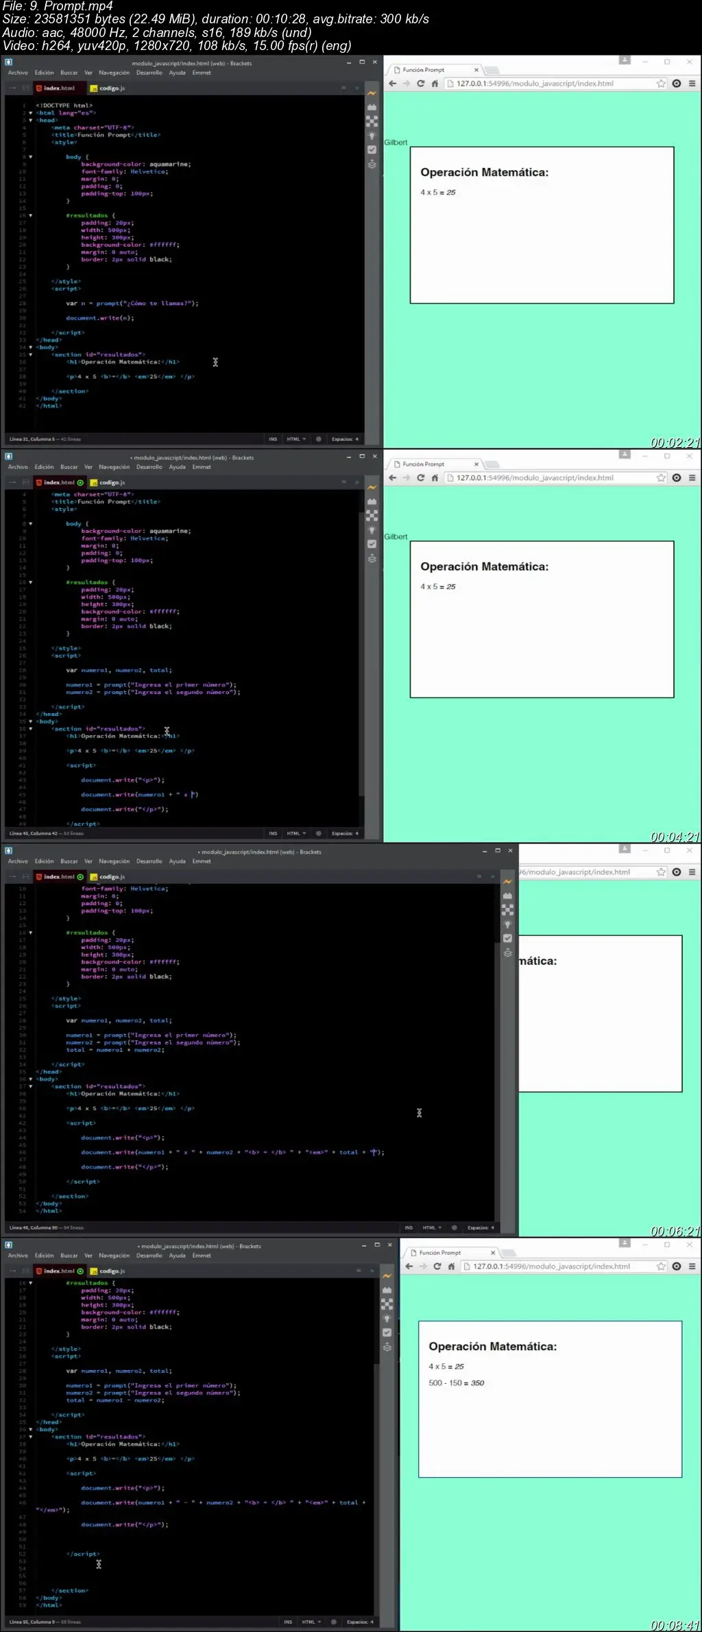Collapse html tag fold triangle in 00:02:21 frame
Screen dimensions: 702x1632
click(x=30, y=113)
